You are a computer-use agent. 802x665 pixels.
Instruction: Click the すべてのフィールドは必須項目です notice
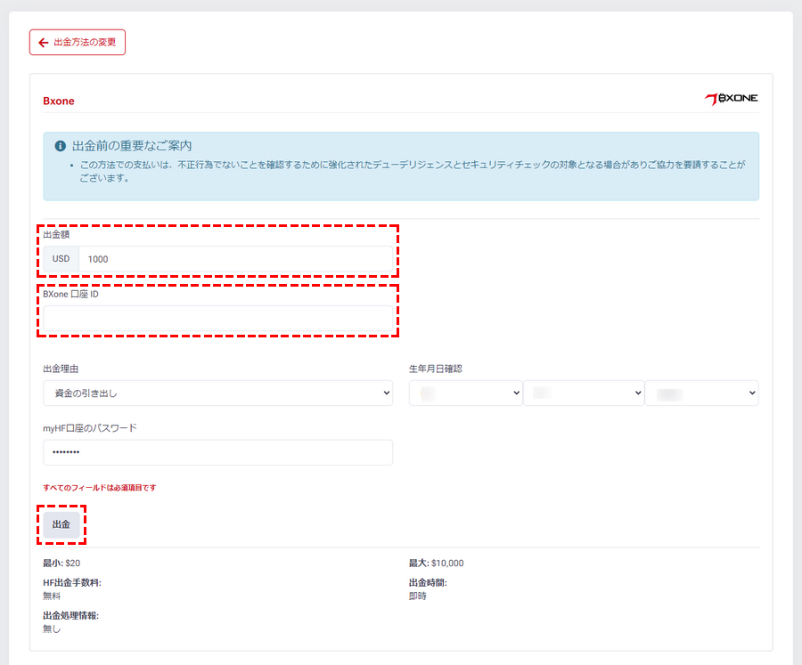click(100, 488)
